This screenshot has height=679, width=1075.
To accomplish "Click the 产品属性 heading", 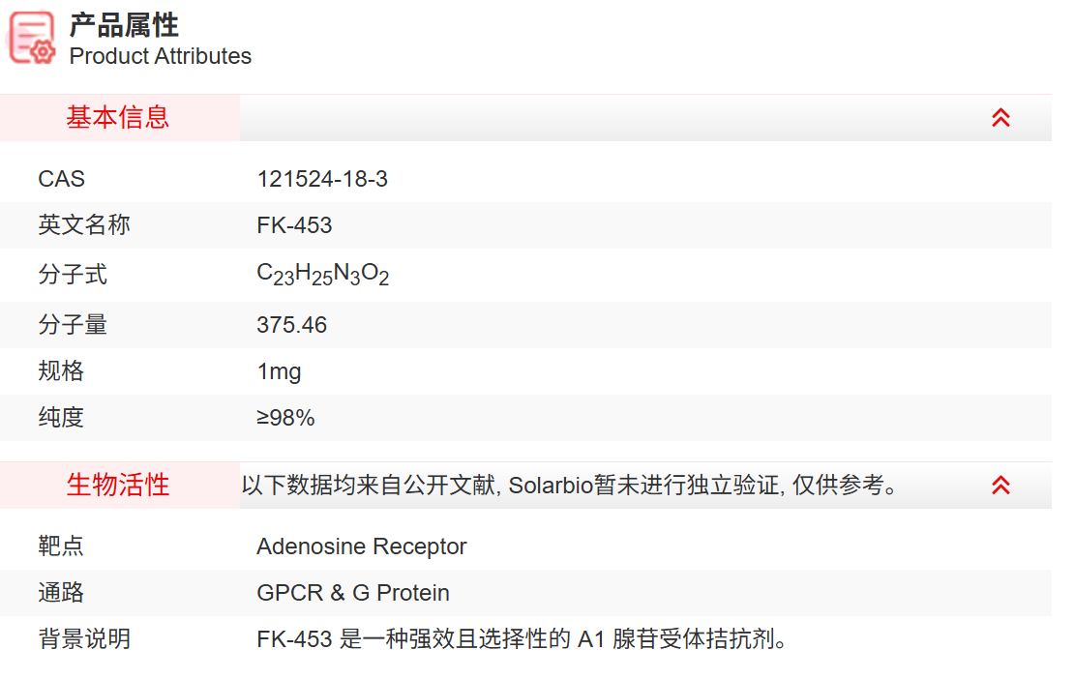I will 124,25.
